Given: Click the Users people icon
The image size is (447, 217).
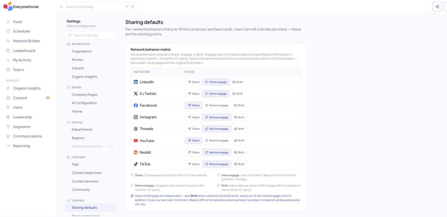Looking at the screenshot, I should tap(8, 107).
